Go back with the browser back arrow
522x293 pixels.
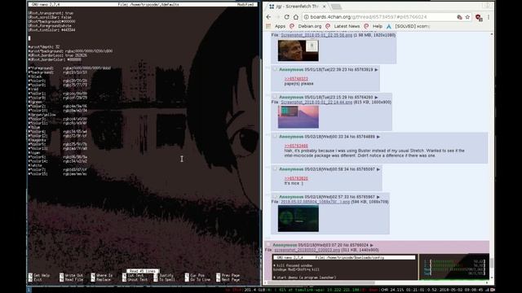[268, 17]
